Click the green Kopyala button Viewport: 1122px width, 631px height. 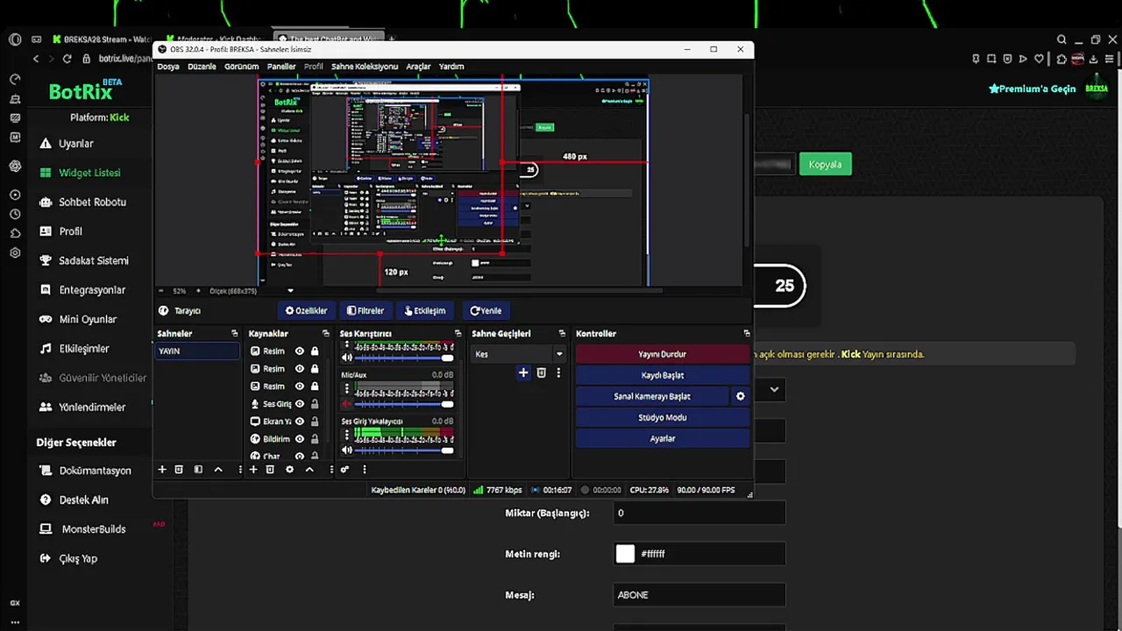click(x=825, y=164)
